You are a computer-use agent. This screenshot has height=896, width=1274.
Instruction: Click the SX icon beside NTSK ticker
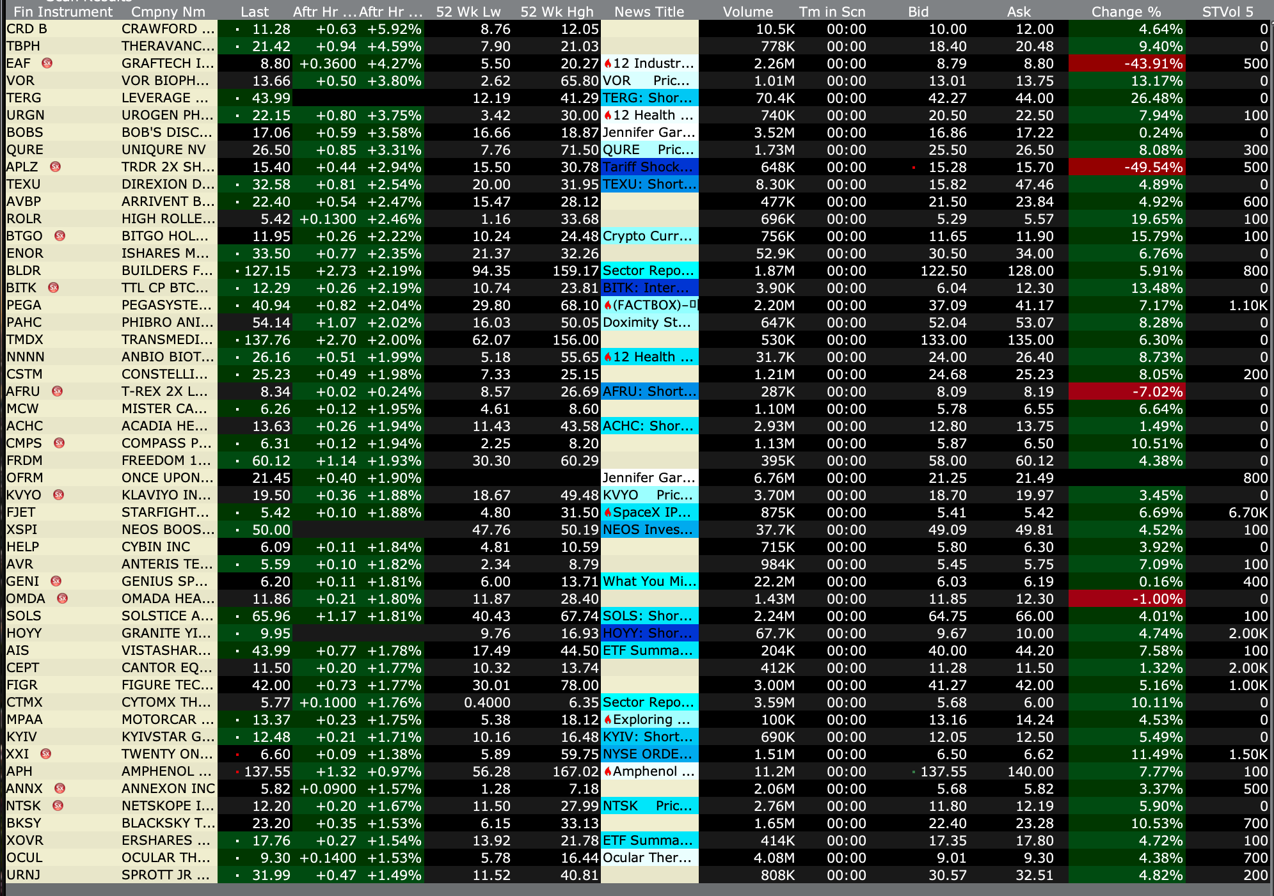click(x=58, y=806)
